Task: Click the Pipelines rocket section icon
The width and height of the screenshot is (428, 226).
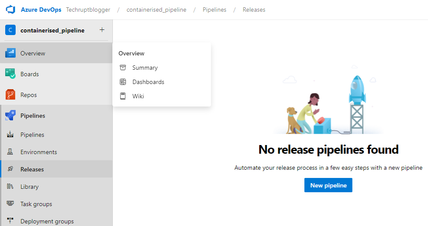Action: pyautogui.click(x=10, y=116)
